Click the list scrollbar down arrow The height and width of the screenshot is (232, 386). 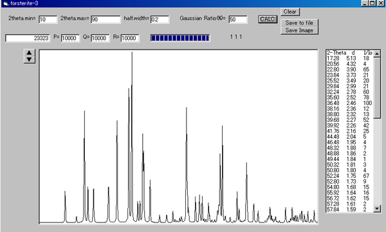(377, 208)
